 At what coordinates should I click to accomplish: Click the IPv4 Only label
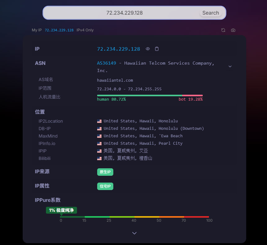[85, 30]
